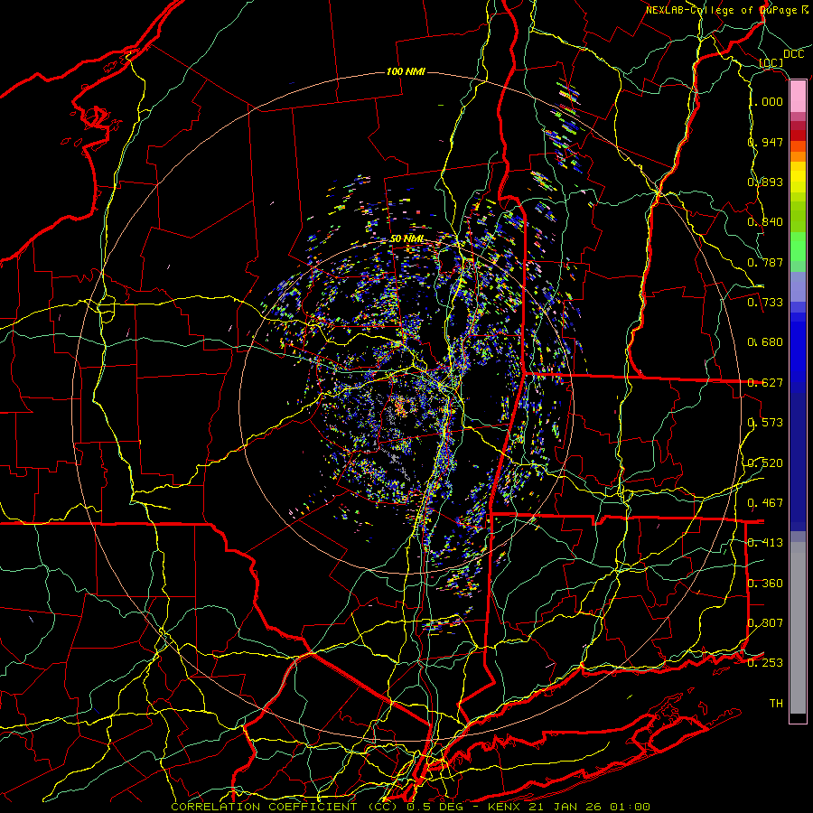Pick the gray swatch on the color scale
Image resolution: width=813 pixels, height=813 pixels.
coord(798,628)
